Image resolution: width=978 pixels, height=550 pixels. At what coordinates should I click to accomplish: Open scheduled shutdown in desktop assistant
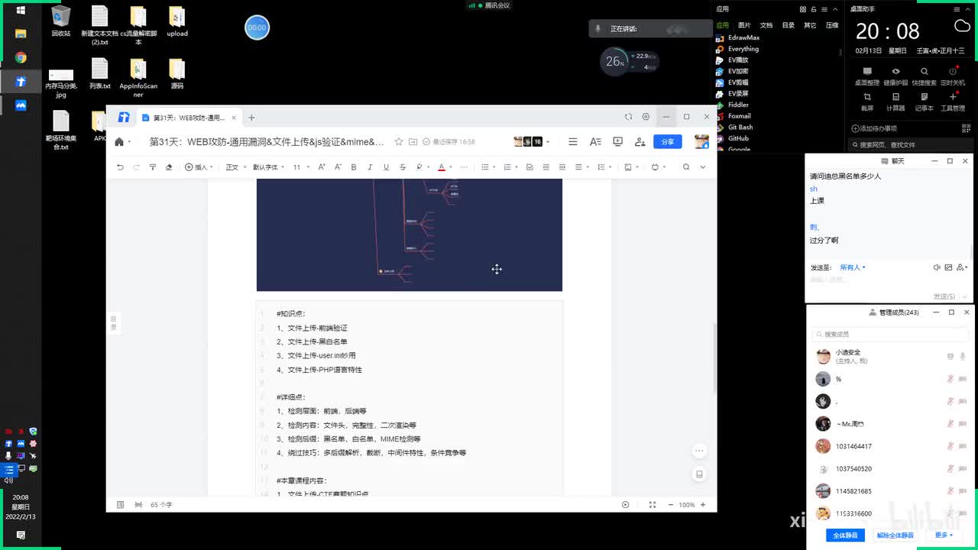click(953, 76)
